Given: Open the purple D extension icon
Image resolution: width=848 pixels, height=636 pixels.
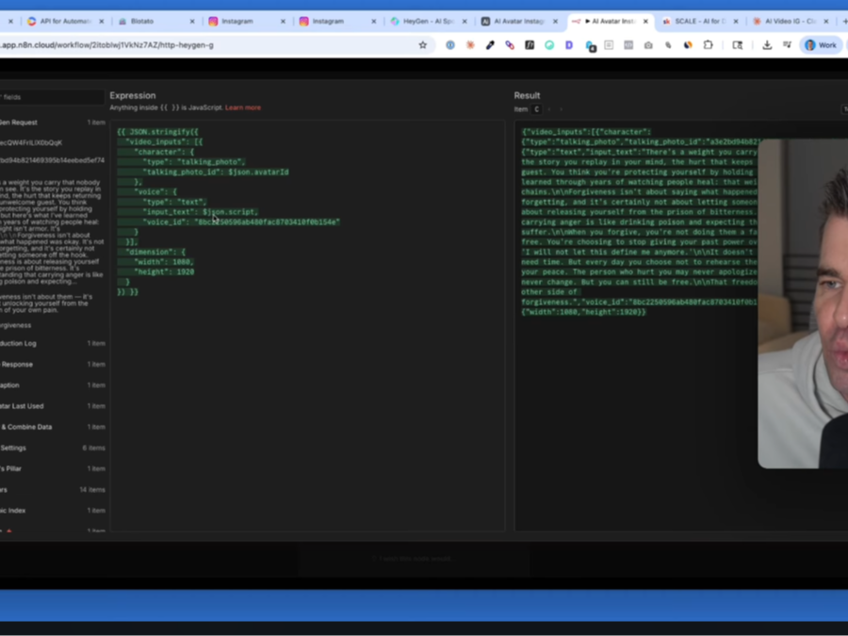Looking at the screenshot, I should point(569,45).
